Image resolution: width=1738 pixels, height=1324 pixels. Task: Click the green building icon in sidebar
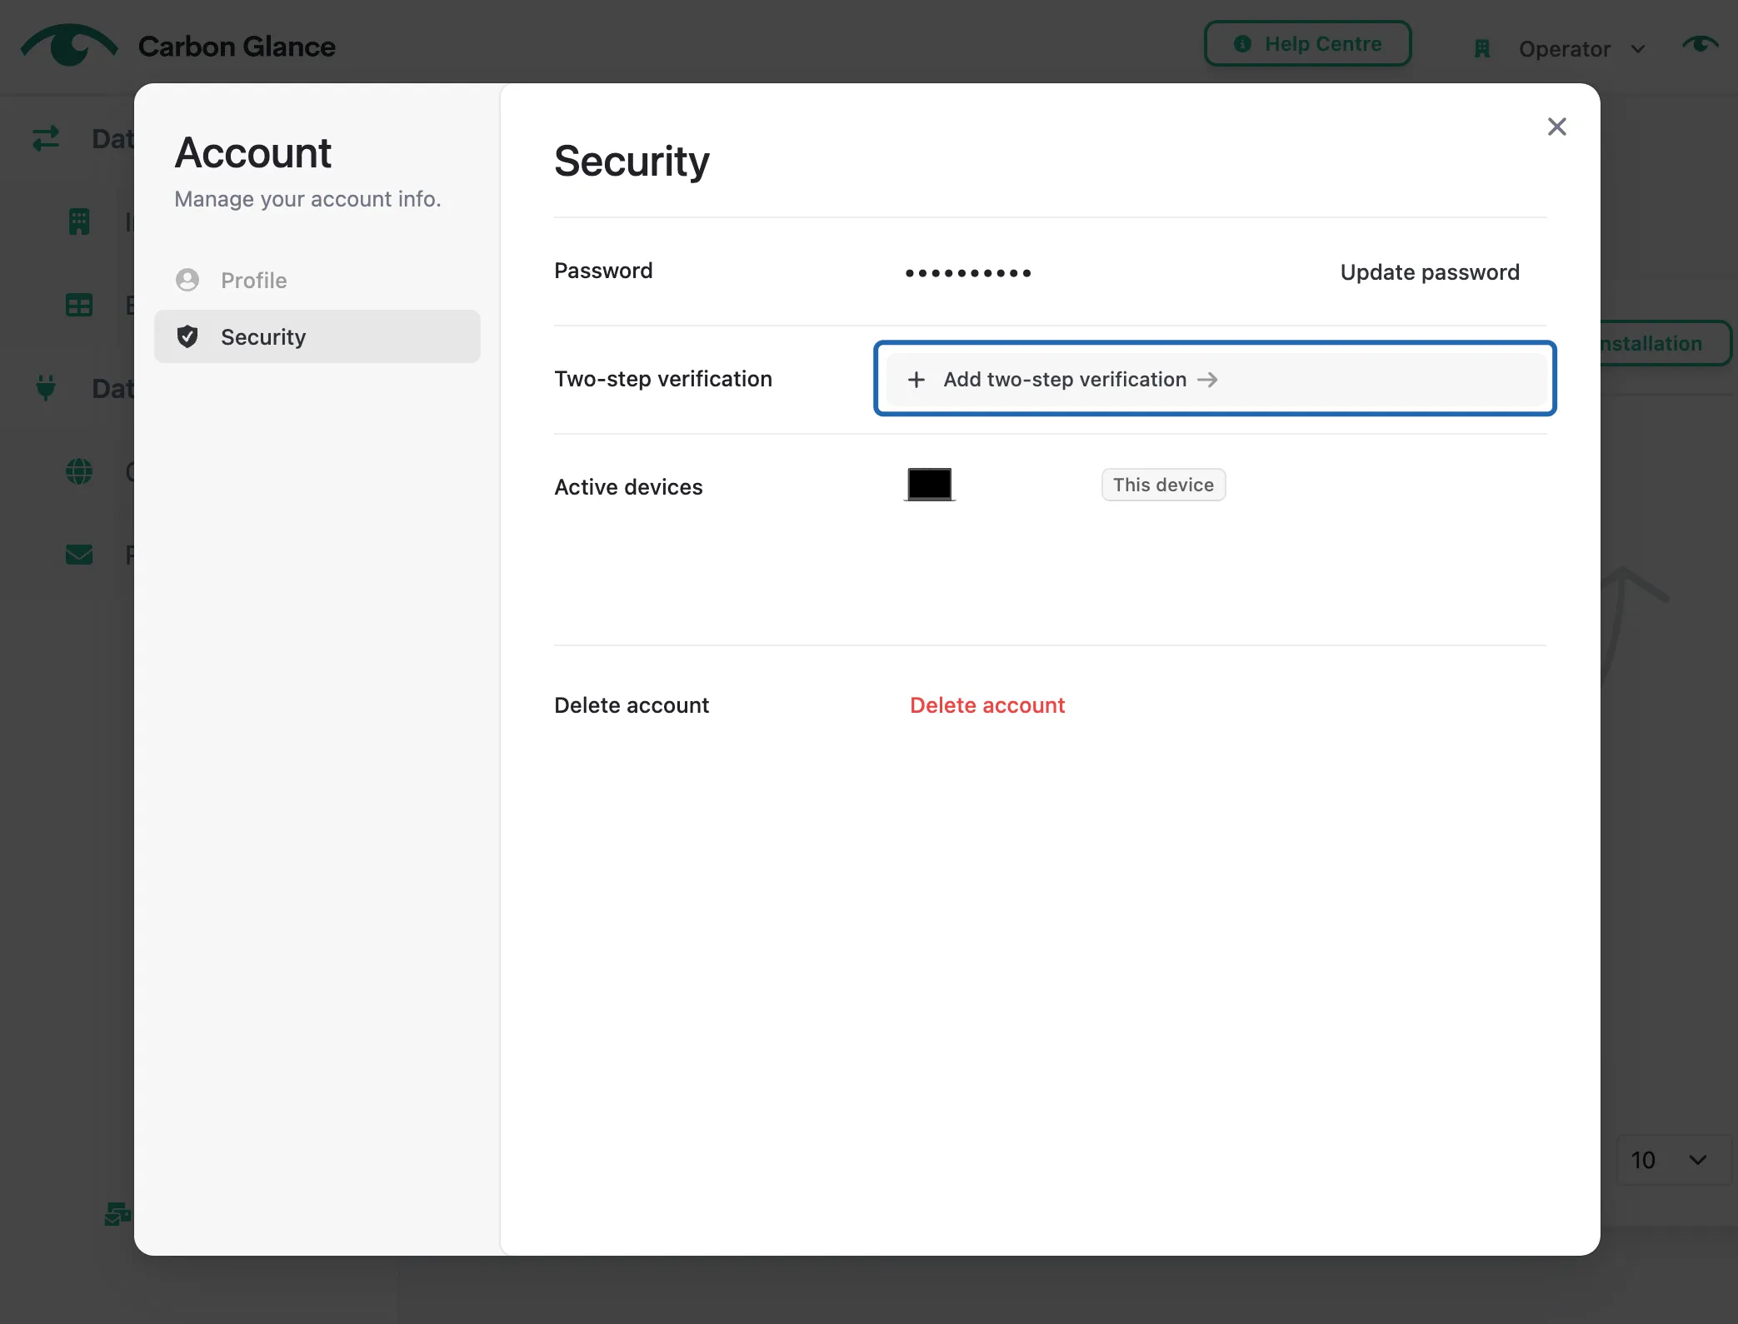[x=79, y=221]
